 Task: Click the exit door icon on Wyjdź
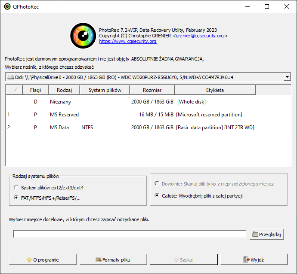point(247,260)
